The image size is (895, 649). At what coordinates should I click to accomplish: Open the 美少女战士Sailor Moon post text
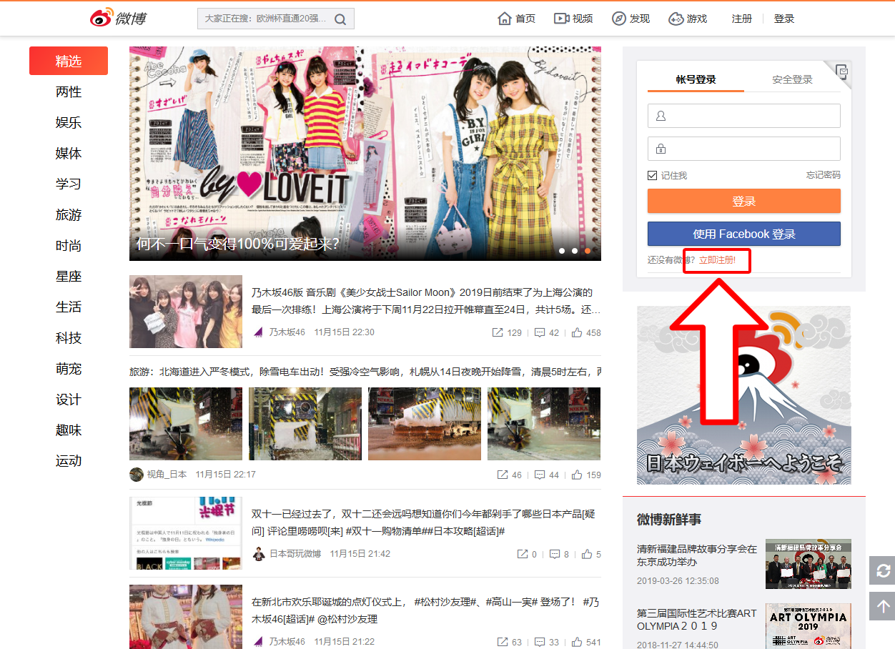(x=426, y=302)
